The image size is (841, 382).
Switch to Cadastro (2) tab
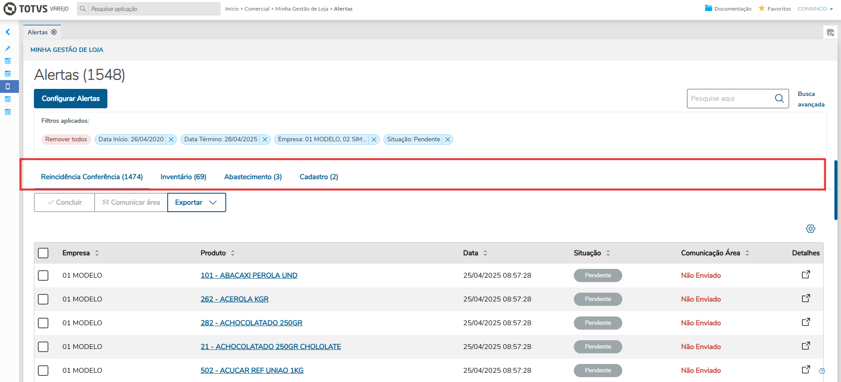pyautogui.click(x=319, y=177)
